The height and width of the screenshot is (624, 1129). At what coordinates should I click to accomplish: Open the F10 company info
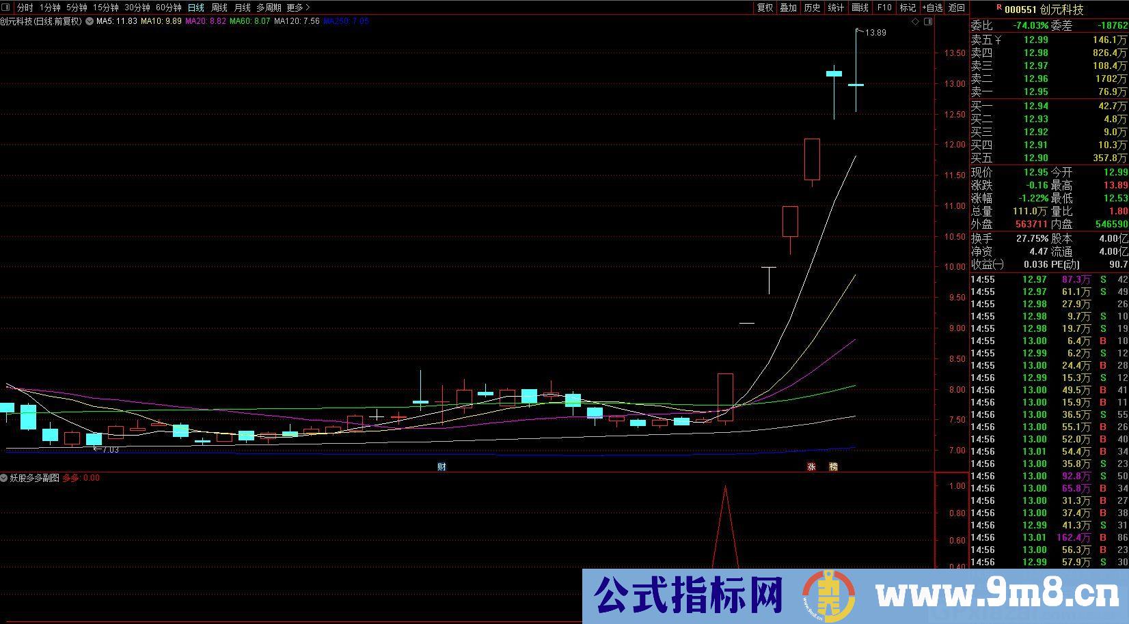coord(884,8)
